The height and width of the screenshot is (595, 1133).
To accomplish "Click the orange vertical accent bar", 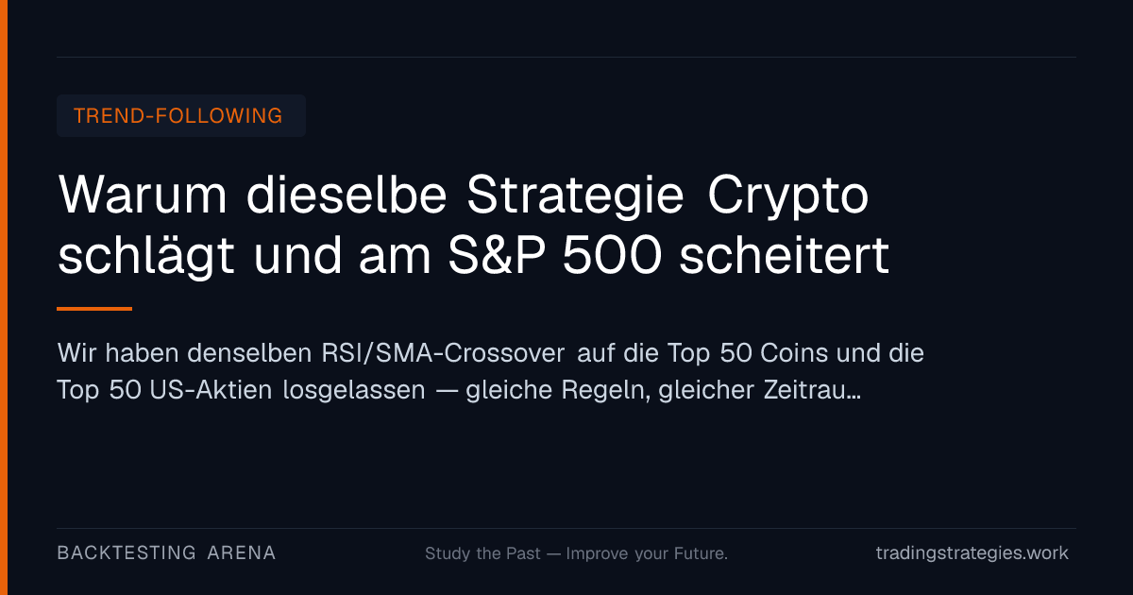I will click(4, 297).
